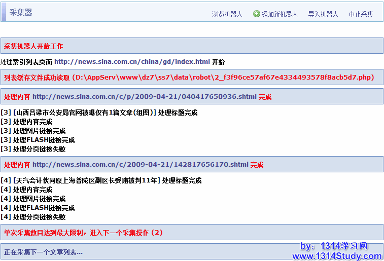
Task: Select the [3] 山西吕梁市公安局 title line
Action: coord(99,113)
